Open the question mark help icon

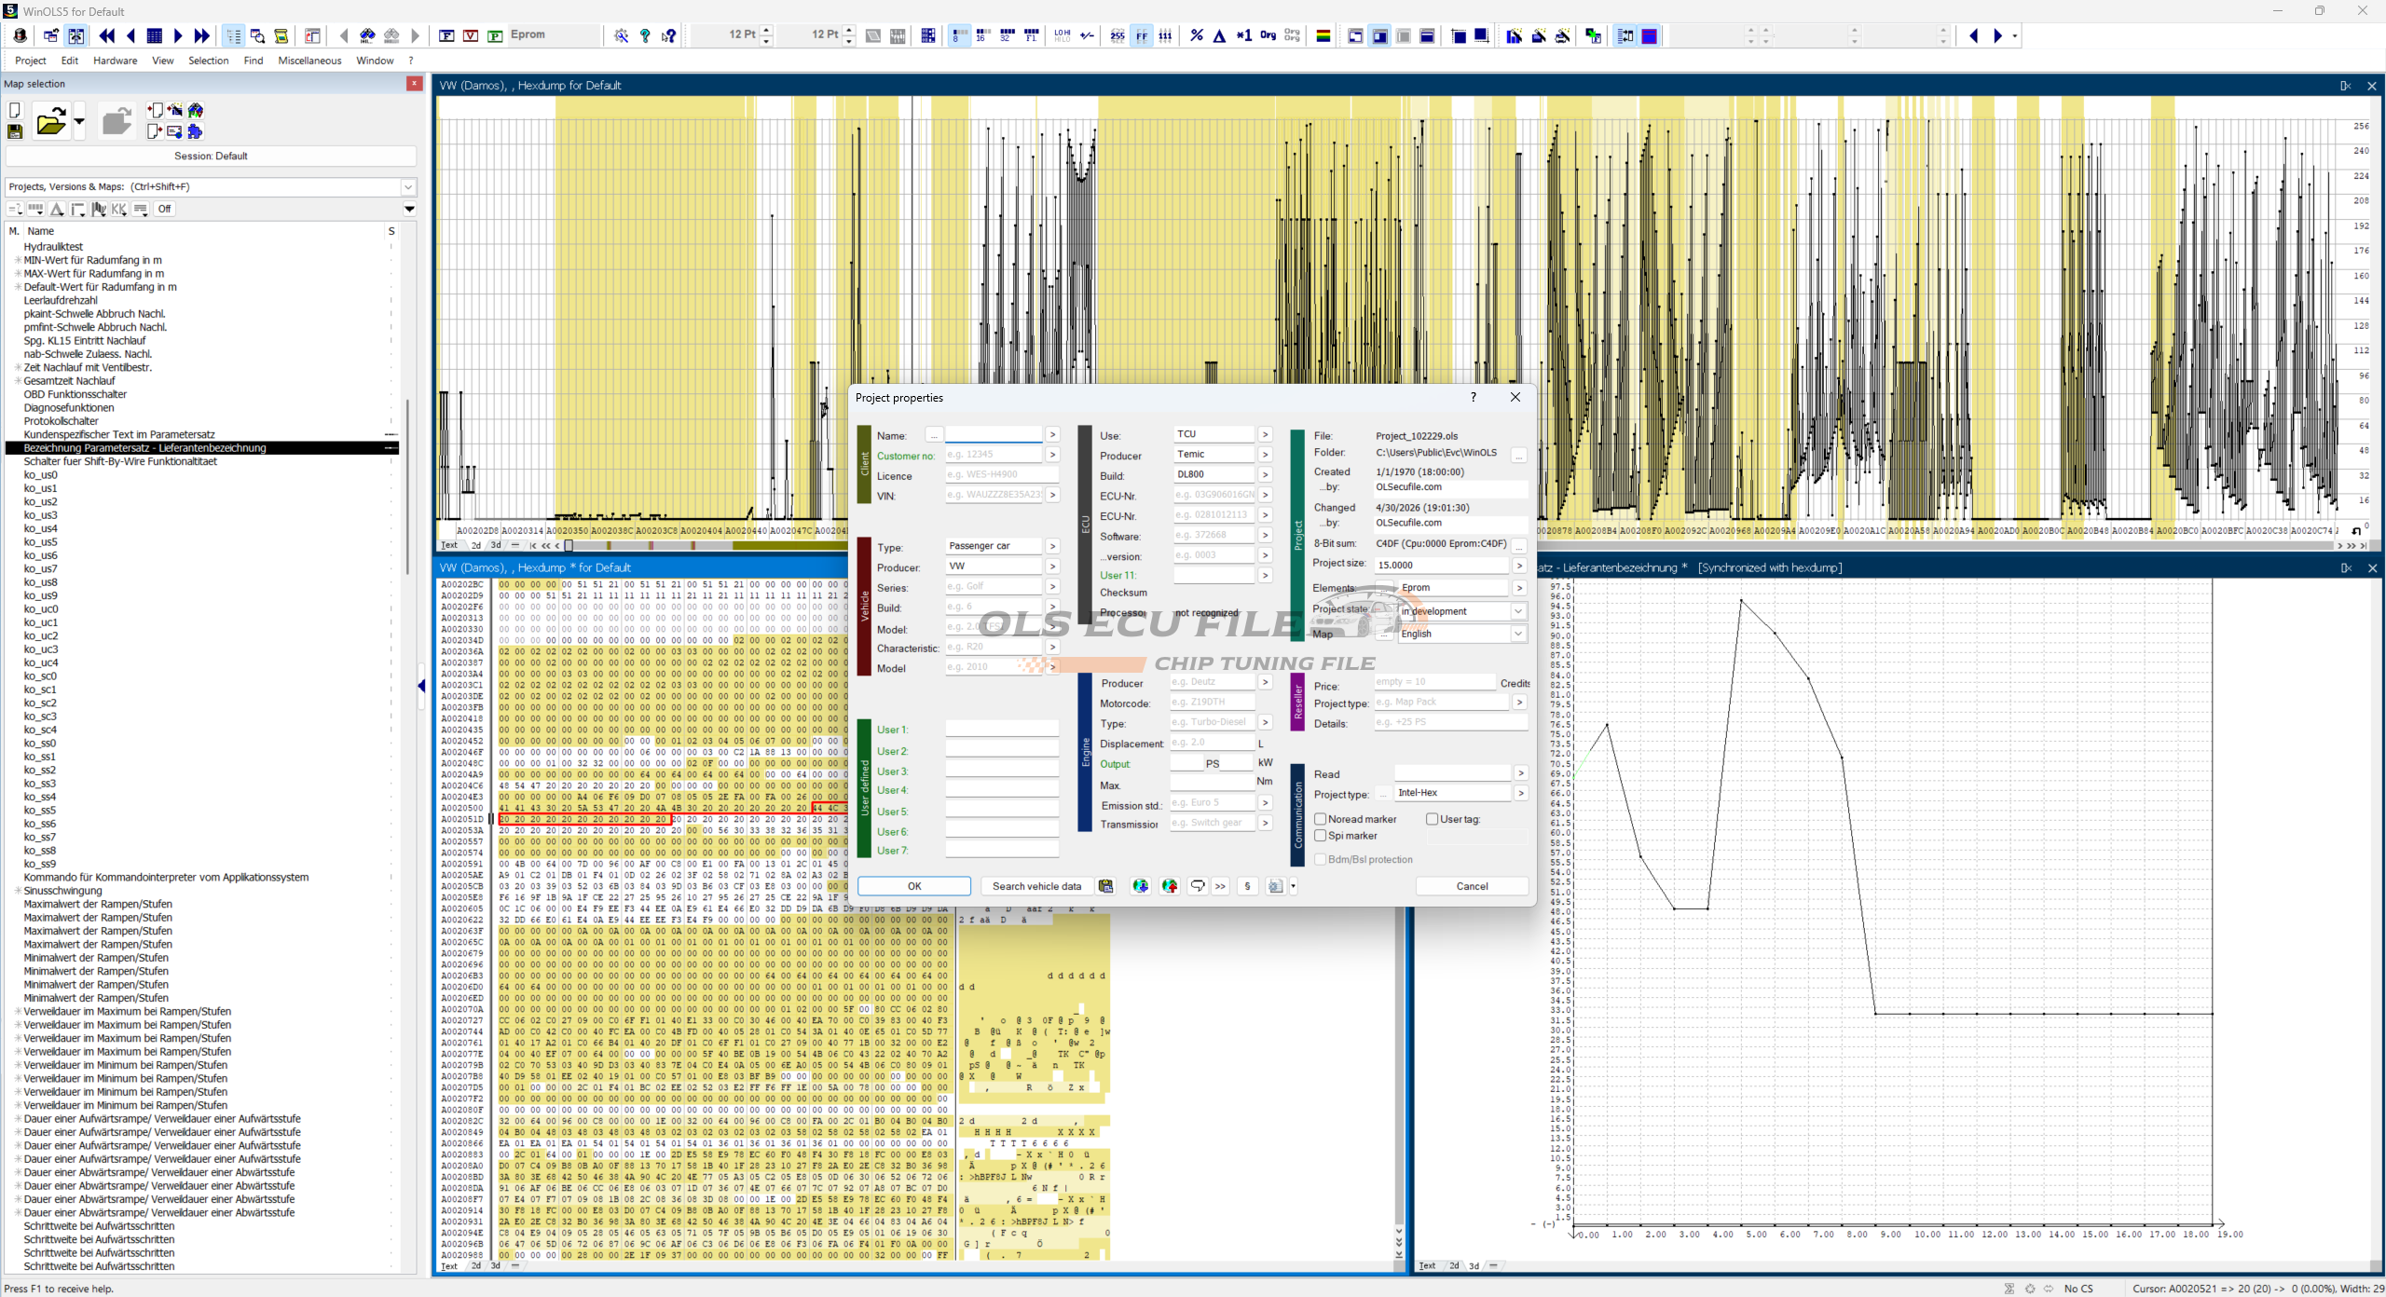(645, 35)
